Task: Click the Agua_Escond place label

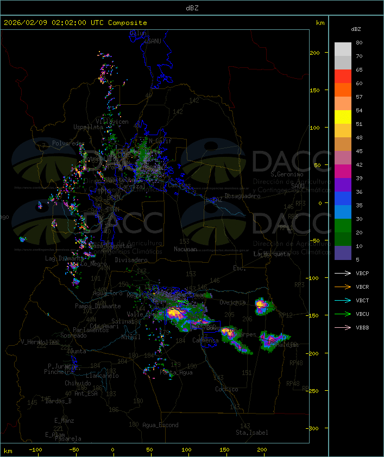Action: pos(160,425)
